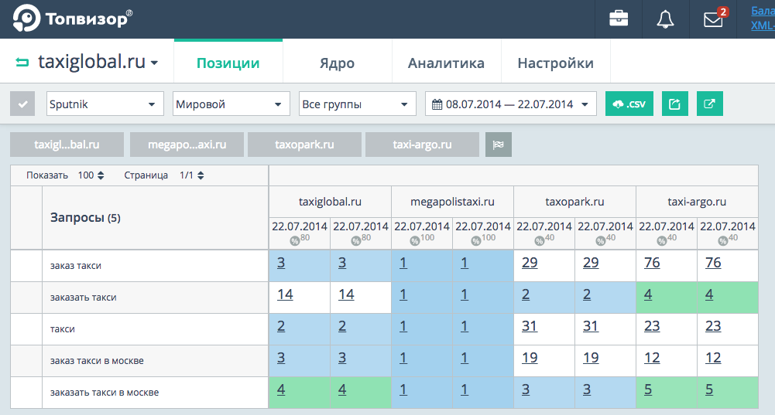Open first position 29 for заказ такси
The image size is (775, 415).
coord(530,263)
